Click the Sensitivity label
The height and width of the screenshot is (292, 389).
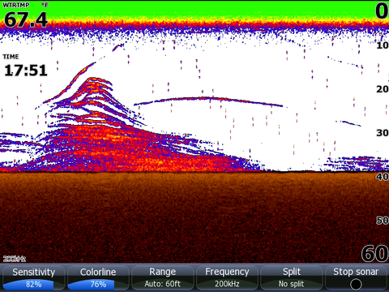(x=34, y=272)
